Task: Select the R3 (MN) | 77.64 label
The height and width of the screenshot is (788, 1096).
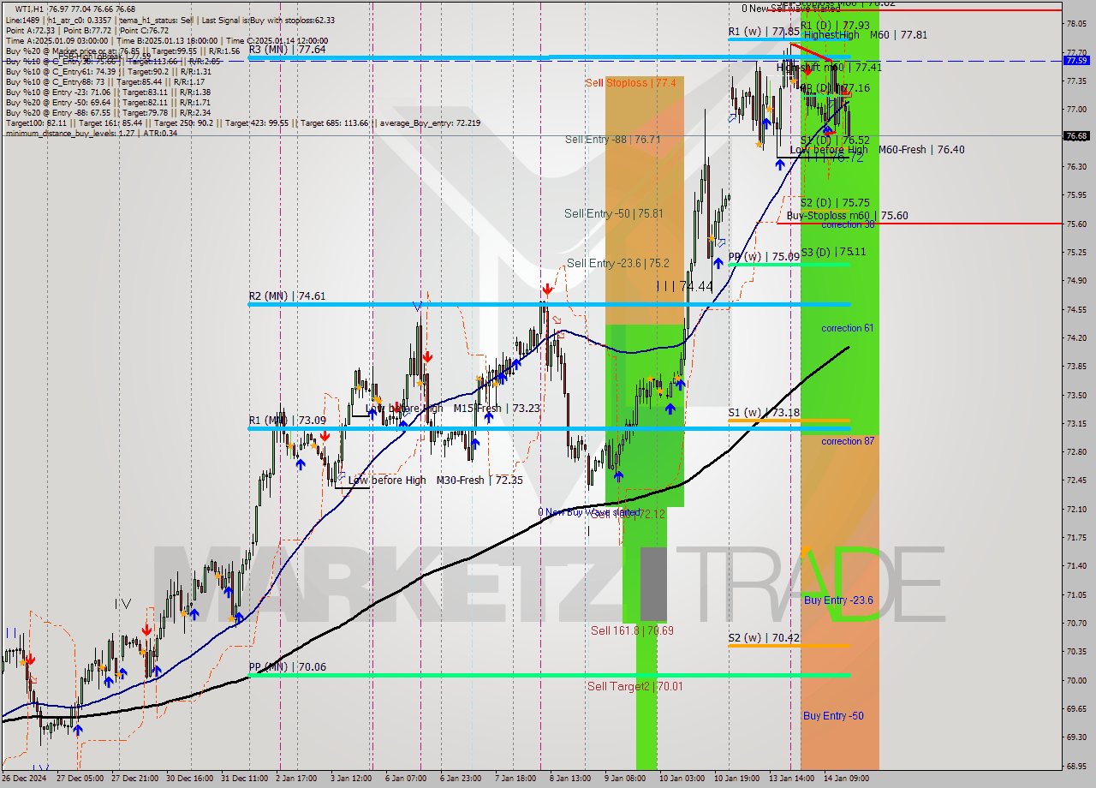Action: [x=287, y=50]
